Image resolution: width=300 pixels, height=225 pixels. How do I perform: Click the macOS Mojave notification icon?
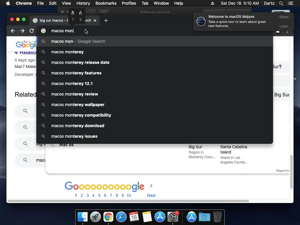click(201, 21)
